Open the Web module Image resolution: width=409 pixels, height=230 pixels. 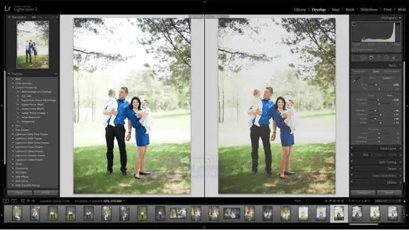point(402,10)
